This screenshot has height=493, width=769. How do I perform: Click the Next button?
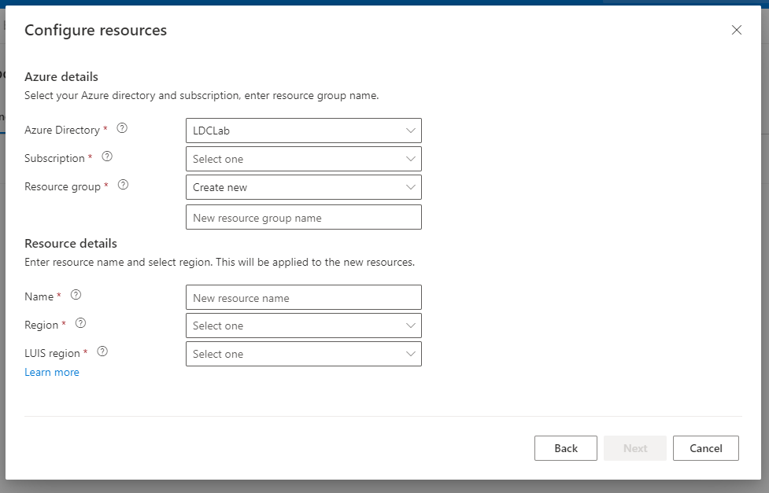click(x=634, y=447)
